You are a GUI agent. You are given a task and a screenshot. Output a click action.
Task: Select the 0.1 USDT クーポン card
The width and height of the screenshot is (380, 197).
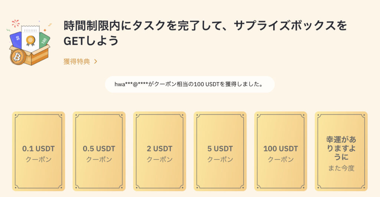[39, 151]
